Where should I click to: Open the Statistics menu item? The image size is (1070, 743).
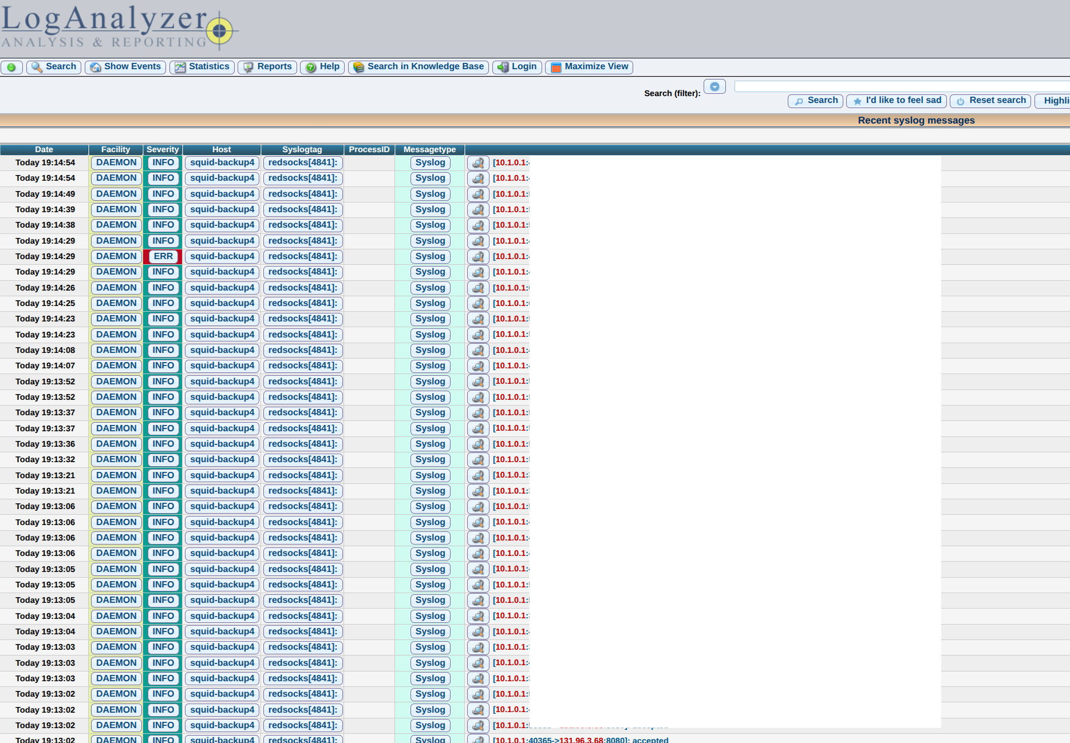pyautogui.click(x=202, y=67)
